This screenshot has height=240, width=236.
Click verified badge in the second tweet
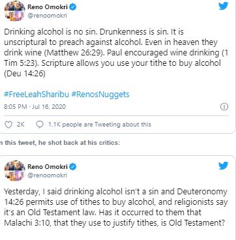pyautogui.click(x=73, y=167)
